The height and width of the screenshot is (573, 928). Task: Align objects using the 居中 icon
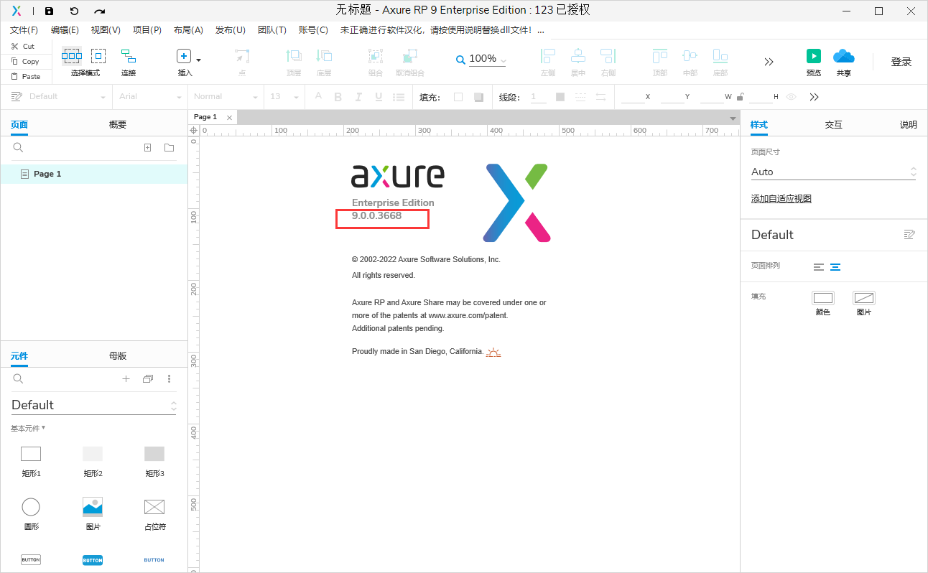(577, 57)
